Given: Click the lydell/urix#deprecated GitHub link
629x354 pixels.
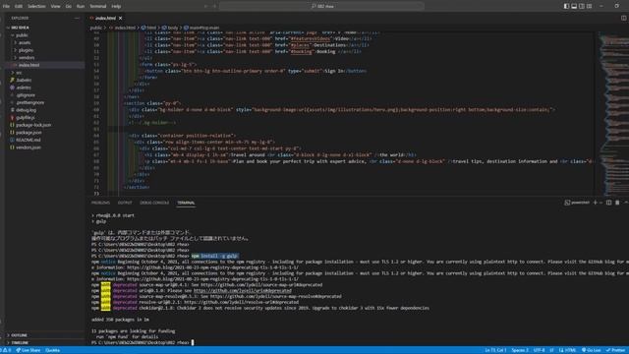Looking at the screenshot, I should click(x=243, y=291).
